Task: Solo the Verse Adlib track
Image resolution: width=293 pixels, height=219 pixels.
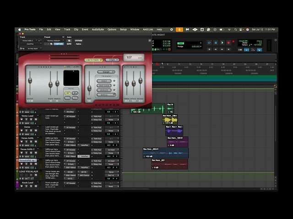Action: coord(31,142)
